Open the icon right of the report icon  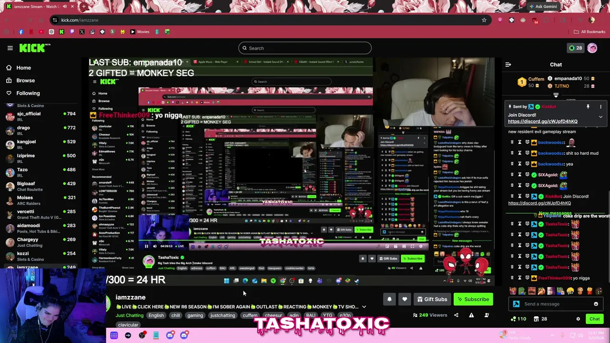487,315
